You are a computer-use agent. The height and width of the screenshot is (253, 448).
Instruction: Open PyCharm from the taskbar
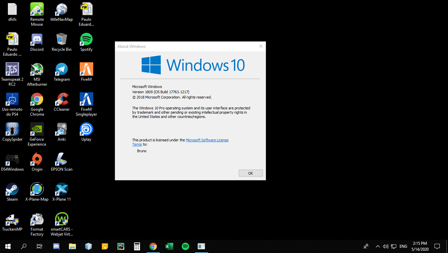click(x=121, y=246)
